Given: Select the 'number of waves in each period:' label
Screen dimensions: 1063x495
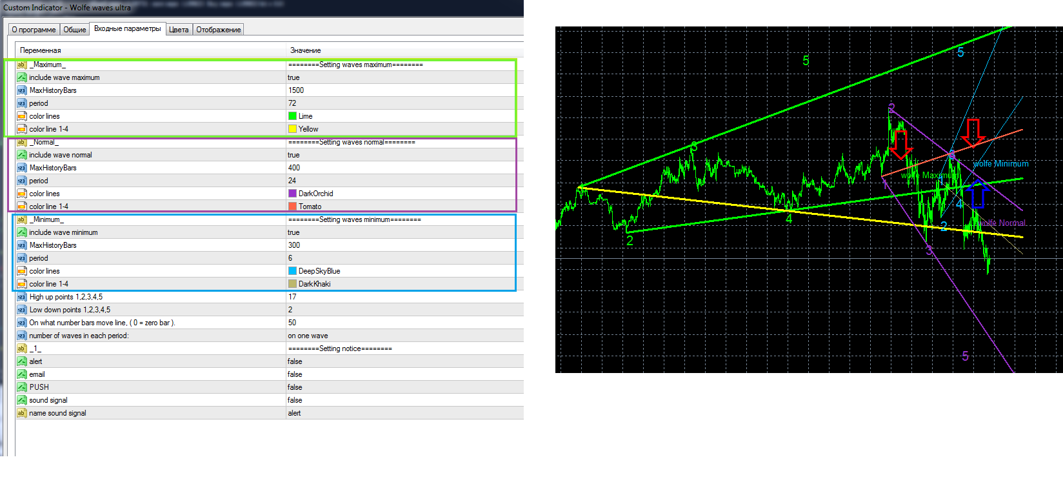Looking at the screenshot, I should (x=79, y=336).
